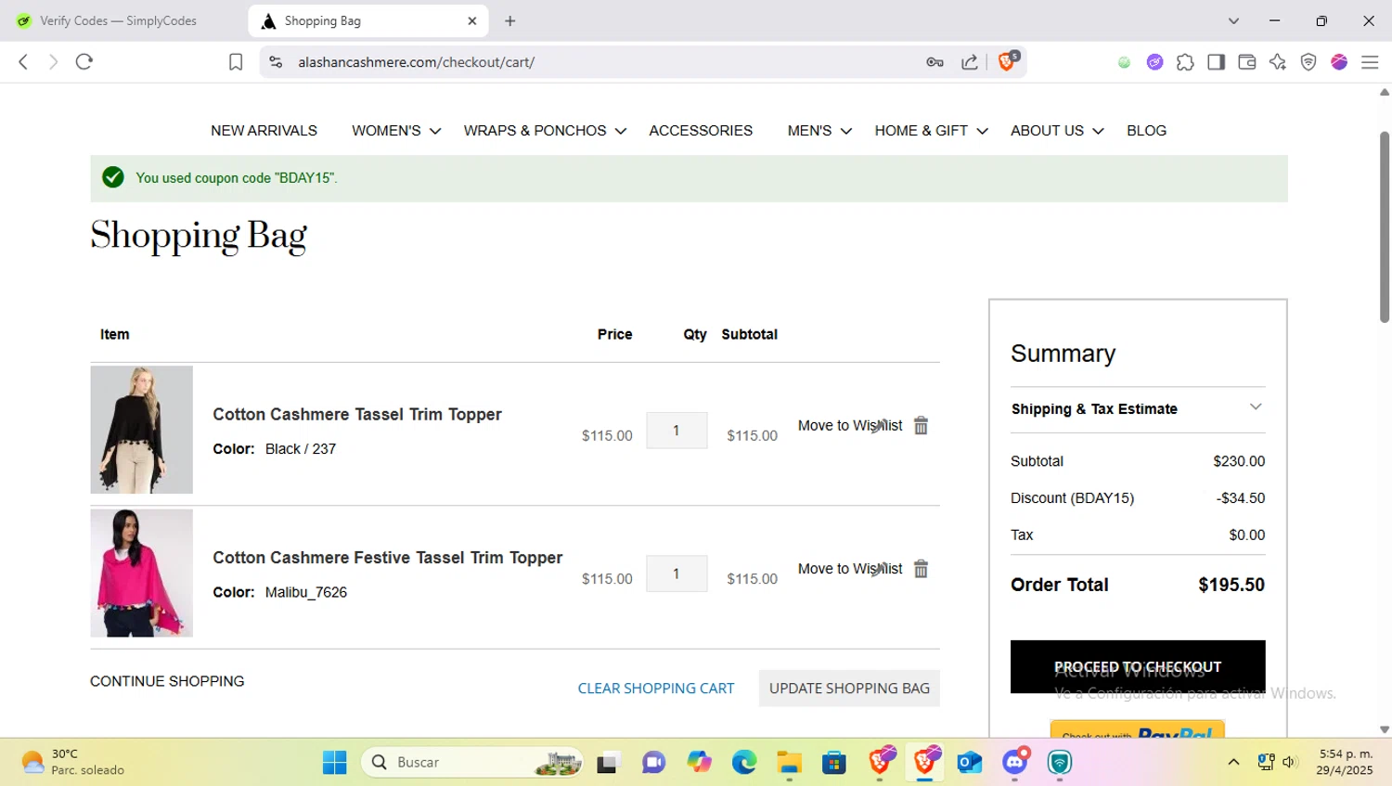Bookmark this page
This screenshot has height=786, width=1392.
click(236, 62)
